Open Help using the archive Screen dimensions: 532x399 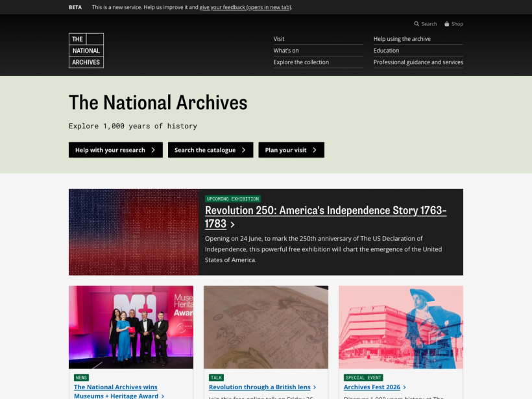pyautogui.click(x=402, y=39)
